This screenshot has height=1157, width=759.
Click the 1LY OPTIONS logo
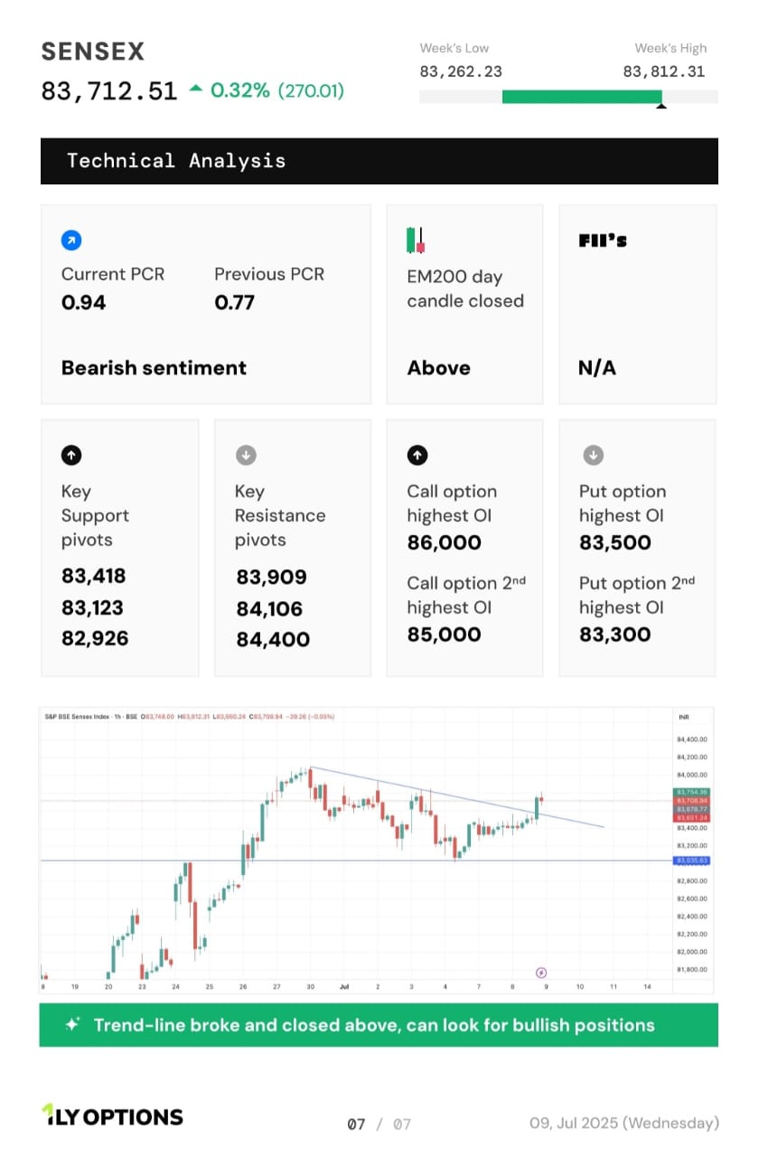point(112,1116)
